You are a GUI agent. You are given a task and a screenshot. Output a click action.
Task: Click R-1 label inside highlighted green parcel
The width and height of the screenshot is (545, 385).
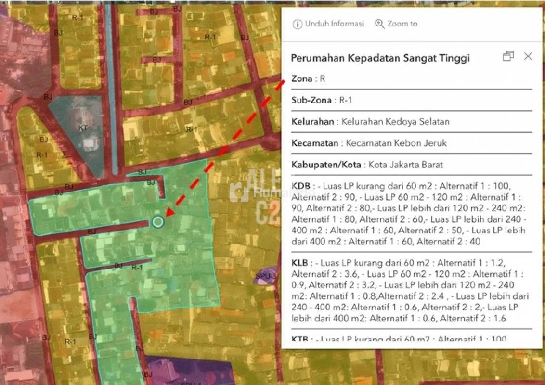pyautogui.click(x=137, y=268)
